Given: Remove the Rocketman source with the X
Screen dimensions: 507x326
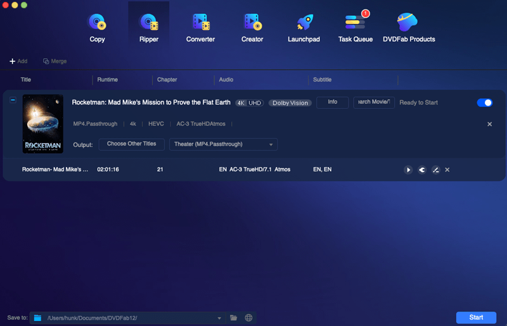Looking at the screenshot, I should coord(489,124).
